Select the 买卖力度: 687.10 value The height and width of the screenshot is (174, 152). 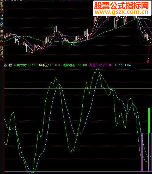[x=25, y=65]
